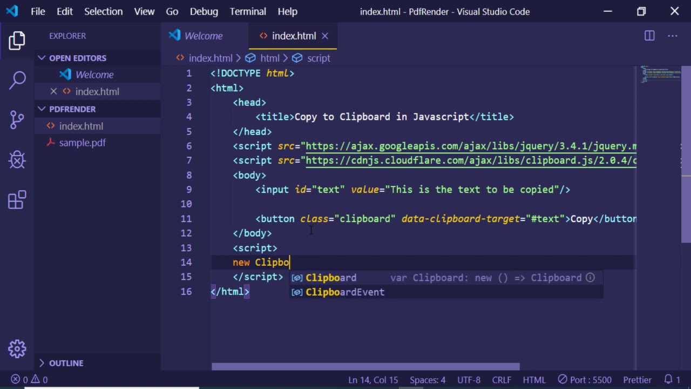691x389 pixels.
Task: Show errors and warnings problems panel
Action: click(x=30, y=380)
